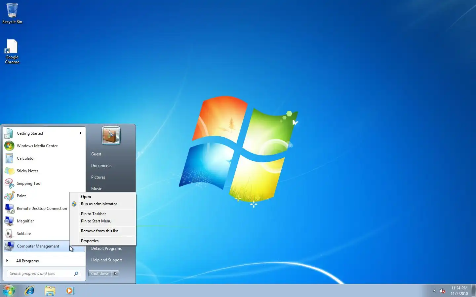Click the muted volume tray icon

click(x=443, y=291)
